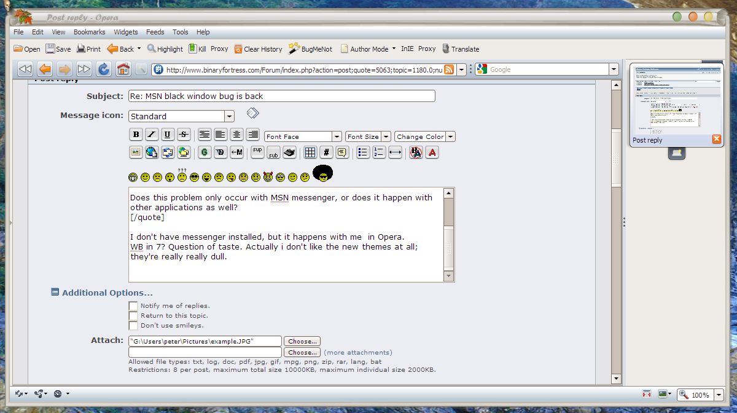Viewport: 737px width, 413px height.
Task: Tick the 'Don't use smileys' checkbox
Action: coord(133,325)
